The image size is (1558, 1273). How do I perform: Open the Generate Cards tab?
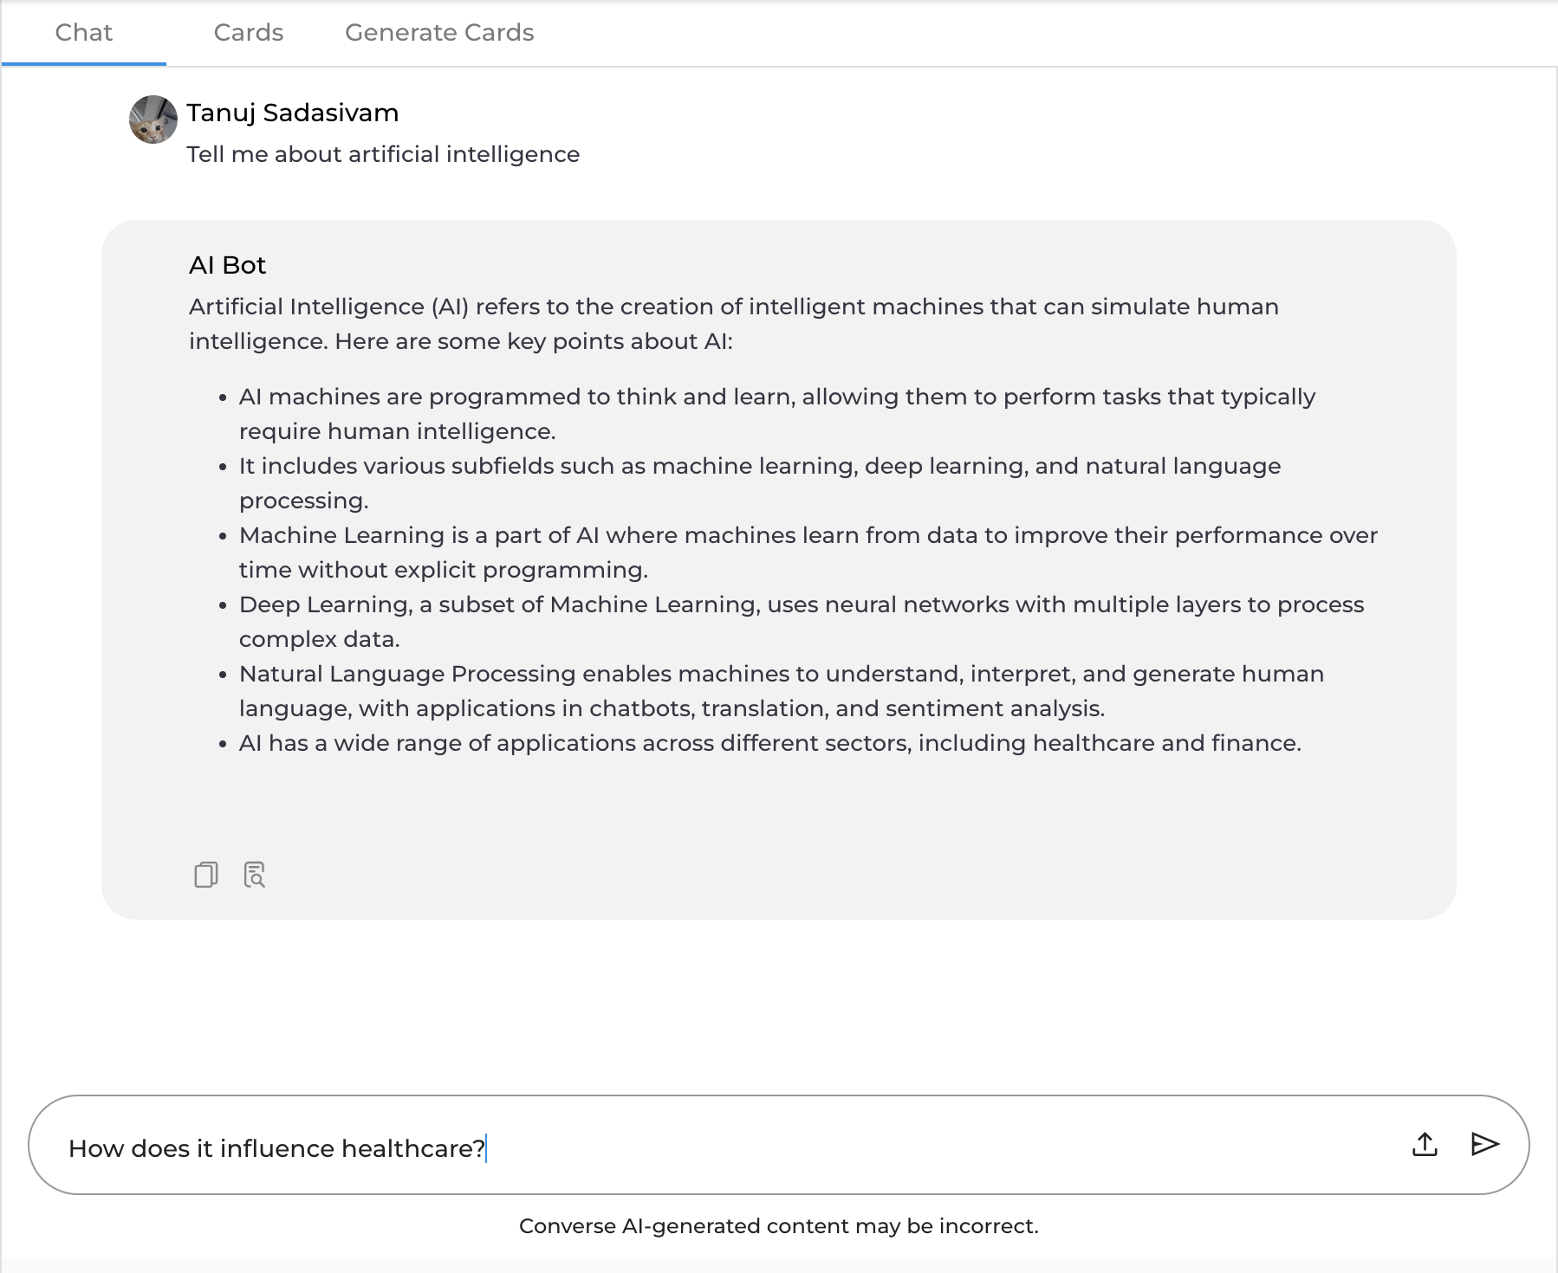[439, 33]
